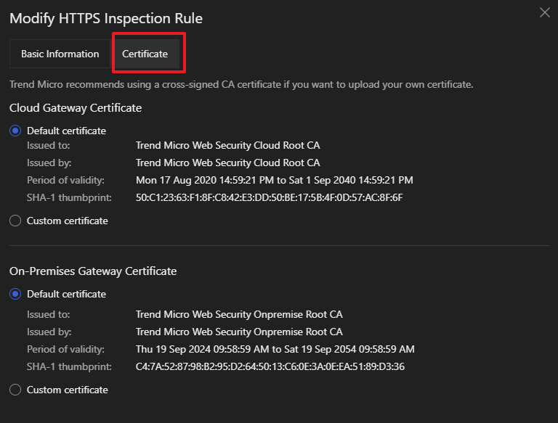
Task: Click the Modify HTTPS Inspection Rule title
Action: point(106,18)
